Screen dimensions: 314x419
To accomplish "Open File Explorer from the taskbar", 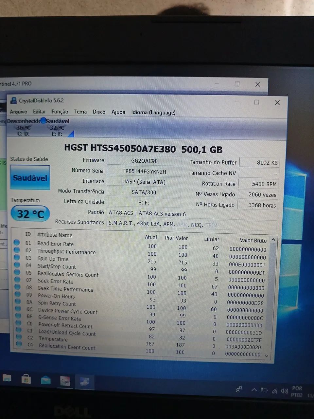I will point(7,378).
